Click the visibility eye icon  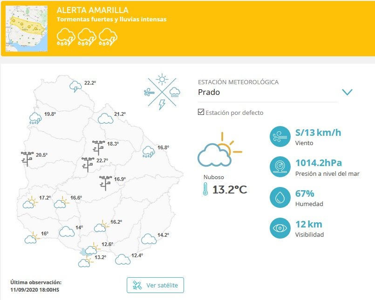(280, 228)
